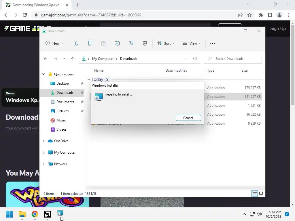Go back in the Downloads Explorer window
The height and width of the screenshot is (221, 295).
pyautogui.click(x=46, y=59)
